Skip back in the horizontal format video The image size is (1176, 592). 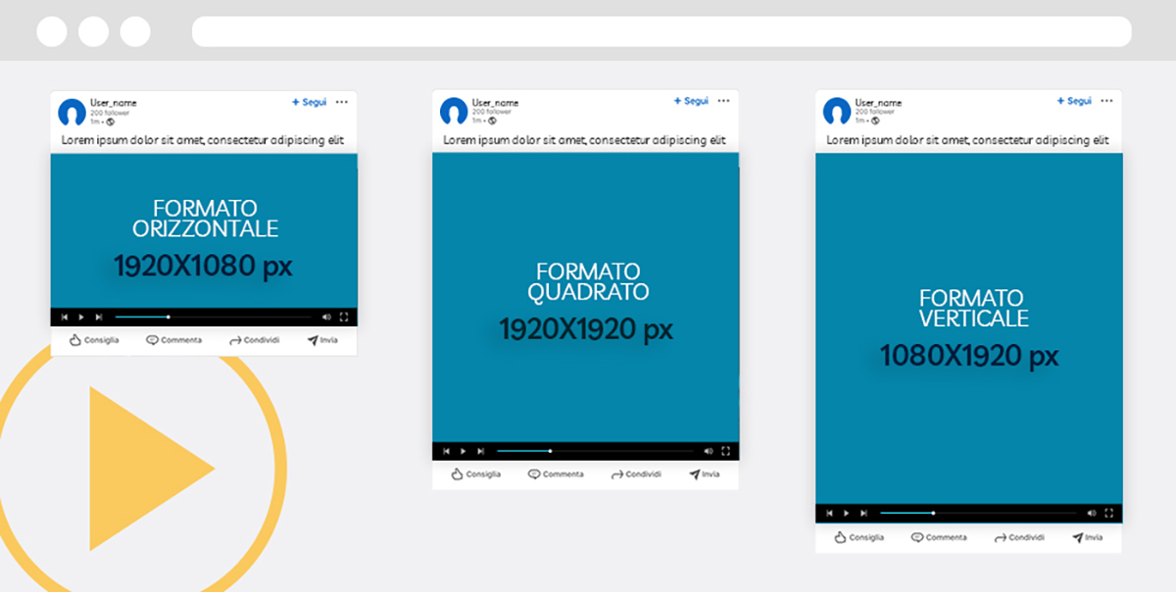[x=65, y=318]
